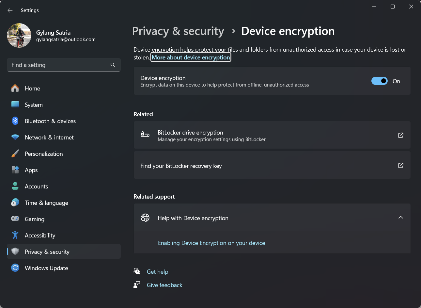Click the Device encryption page title
Image resolution: width=421 pixels, height=308 pixels.
tap(288, 31)
